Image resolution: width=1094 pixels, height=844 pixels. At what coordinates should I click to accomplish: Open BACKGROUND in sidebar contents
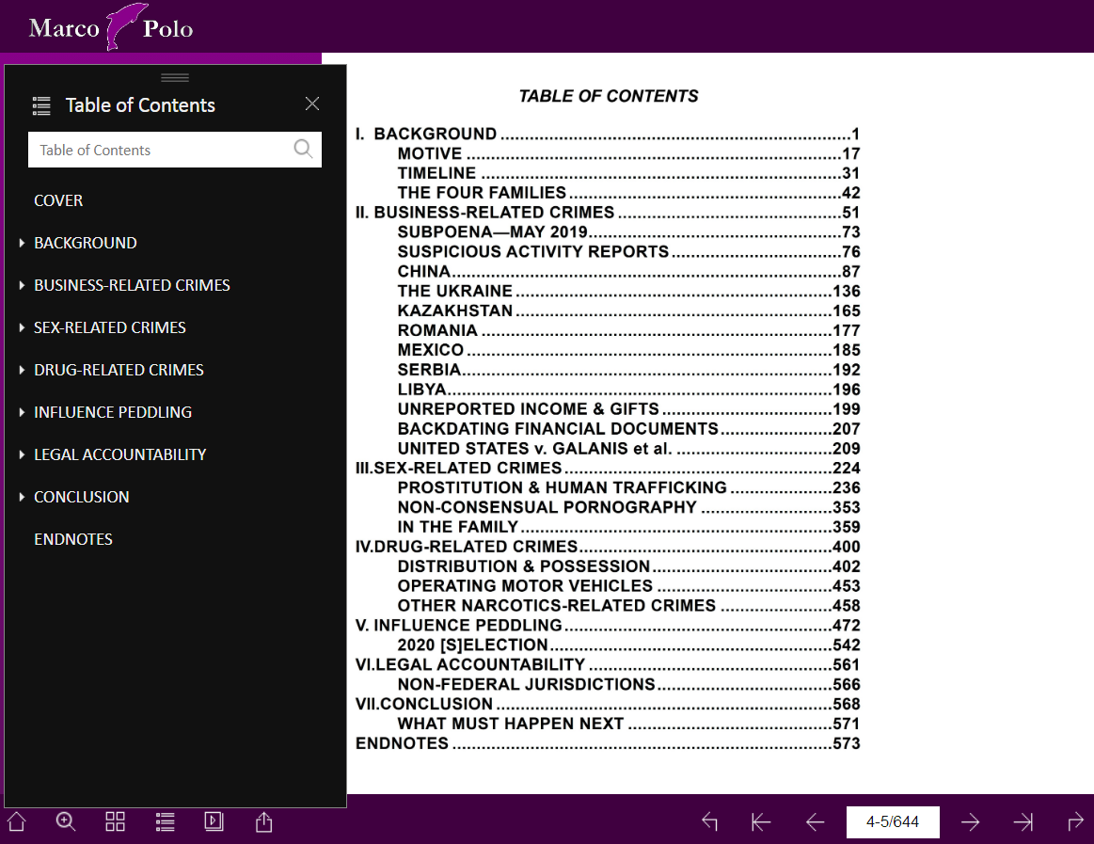coord(85,243)
